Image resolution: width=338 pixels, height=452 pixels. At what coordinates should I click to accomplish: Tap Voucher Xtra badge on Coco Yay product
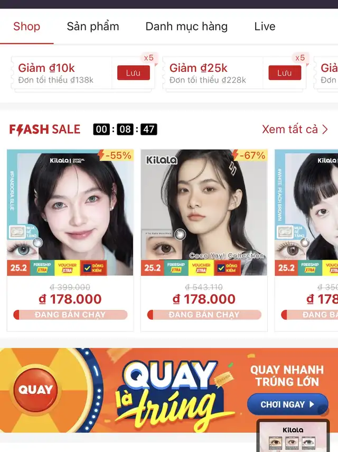pyautogui.click(x=201, y=268)
